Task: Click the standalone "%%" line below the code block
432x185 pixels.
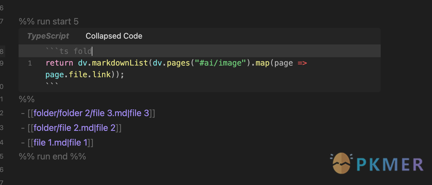Action: point(27,99)
